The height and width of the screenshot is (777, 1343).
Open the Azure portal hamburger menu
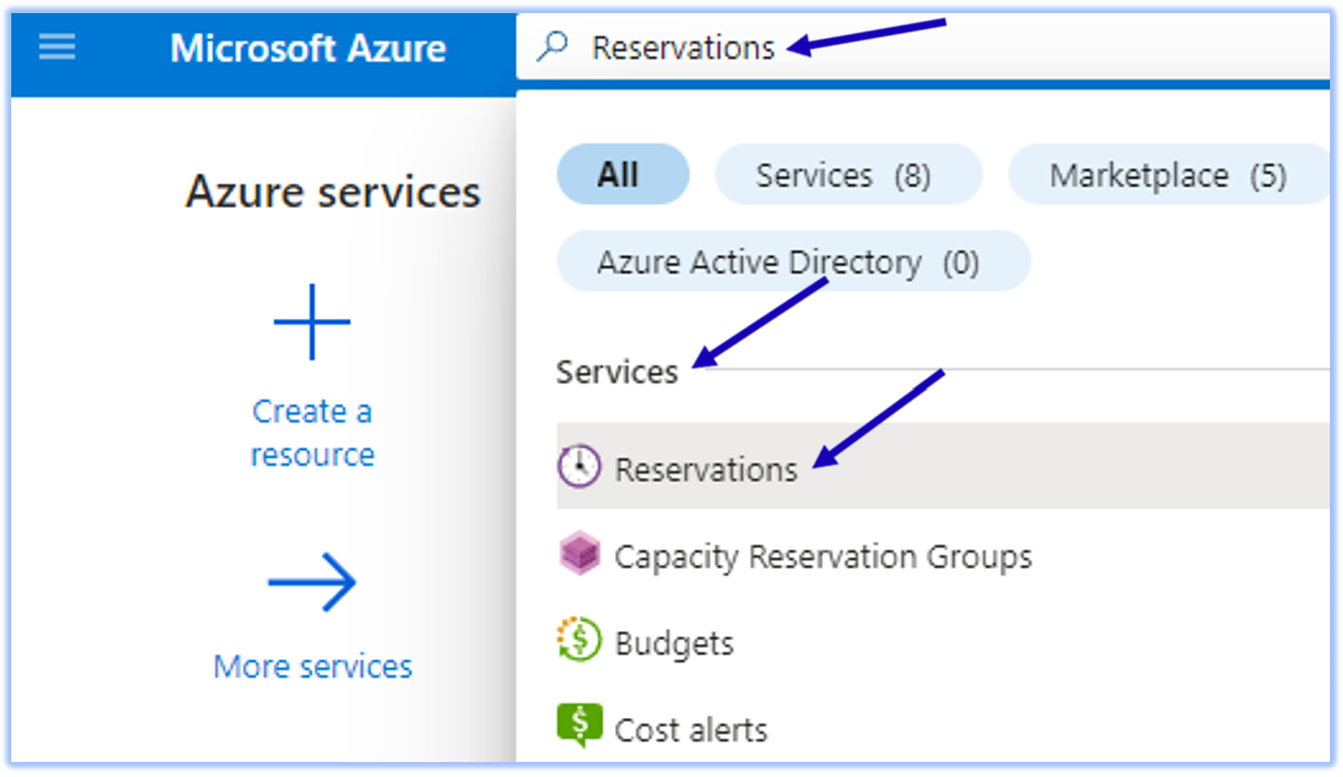point(56,48)
